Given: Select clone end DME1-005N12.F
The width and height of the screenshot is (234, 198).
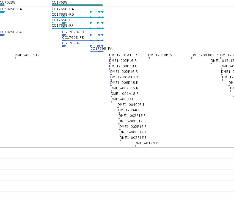Looking at the screenshot, I should point(29,55).
